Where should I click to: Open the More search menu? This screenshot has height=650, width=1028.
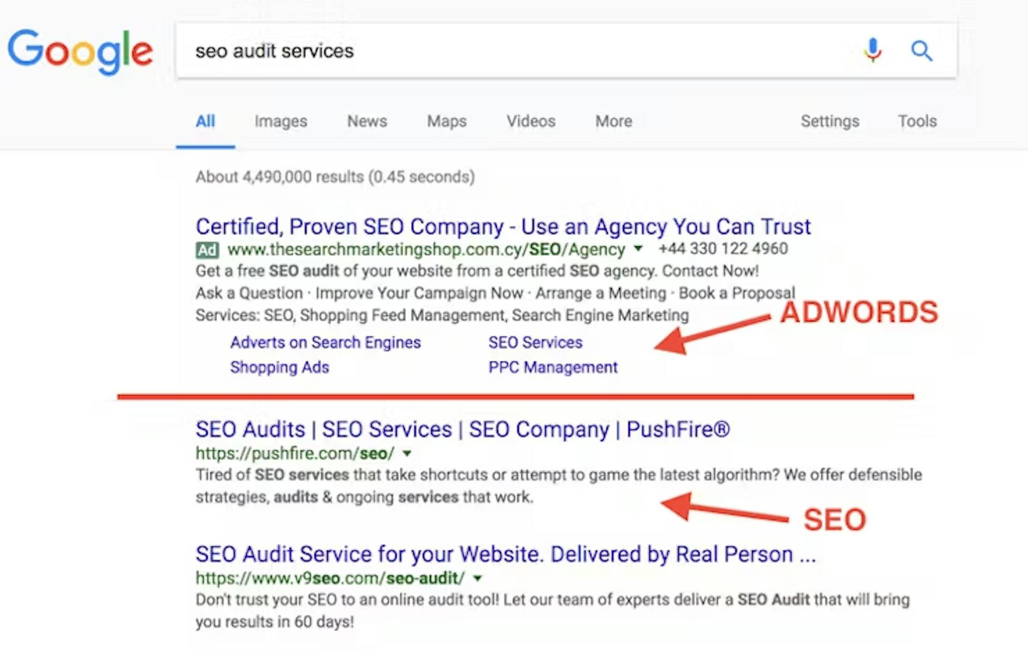click(614, 121)
